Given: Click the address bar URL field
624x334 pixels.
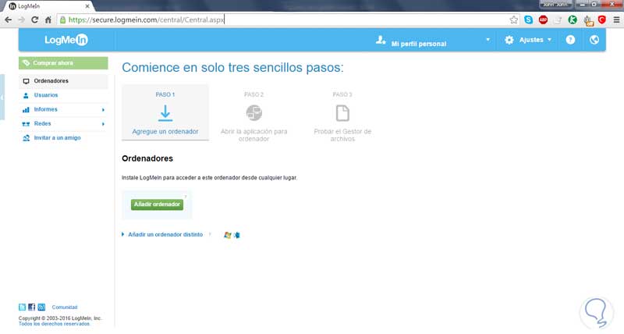Looking at the screenshot, I should click(x=286, y=20).
